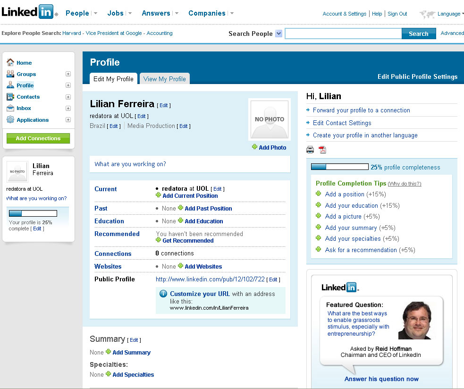Click the plus icon beside Add your education tip
This screenshot has width=464, height=389.
click(319, 205)
